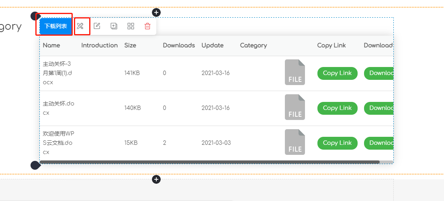Click the bottom-left dark resize handle
The height and width of the screenshot is (201, 444).
tap(35, 165)
